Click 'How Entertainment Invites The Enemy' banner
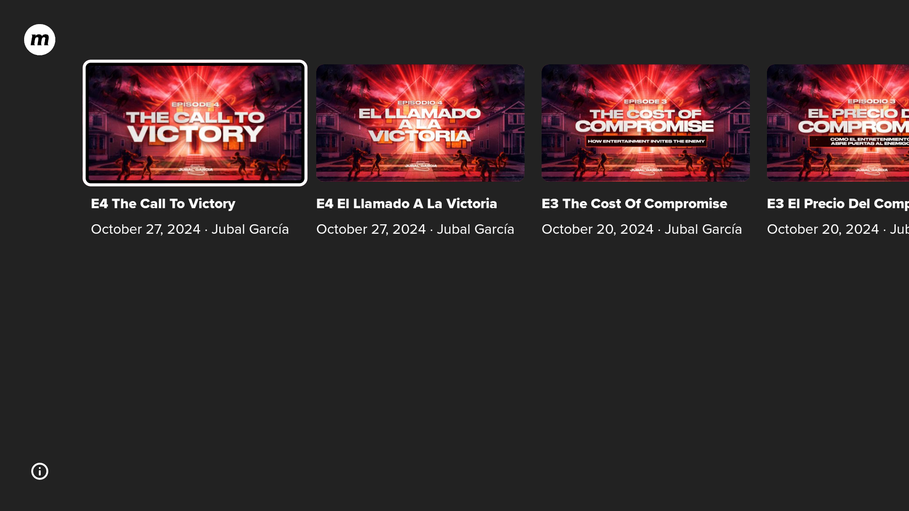Viewport: 909px width, 511px height. (x=646, y=141)
